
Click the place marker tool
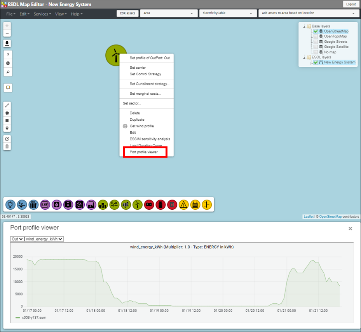(7, 128)
